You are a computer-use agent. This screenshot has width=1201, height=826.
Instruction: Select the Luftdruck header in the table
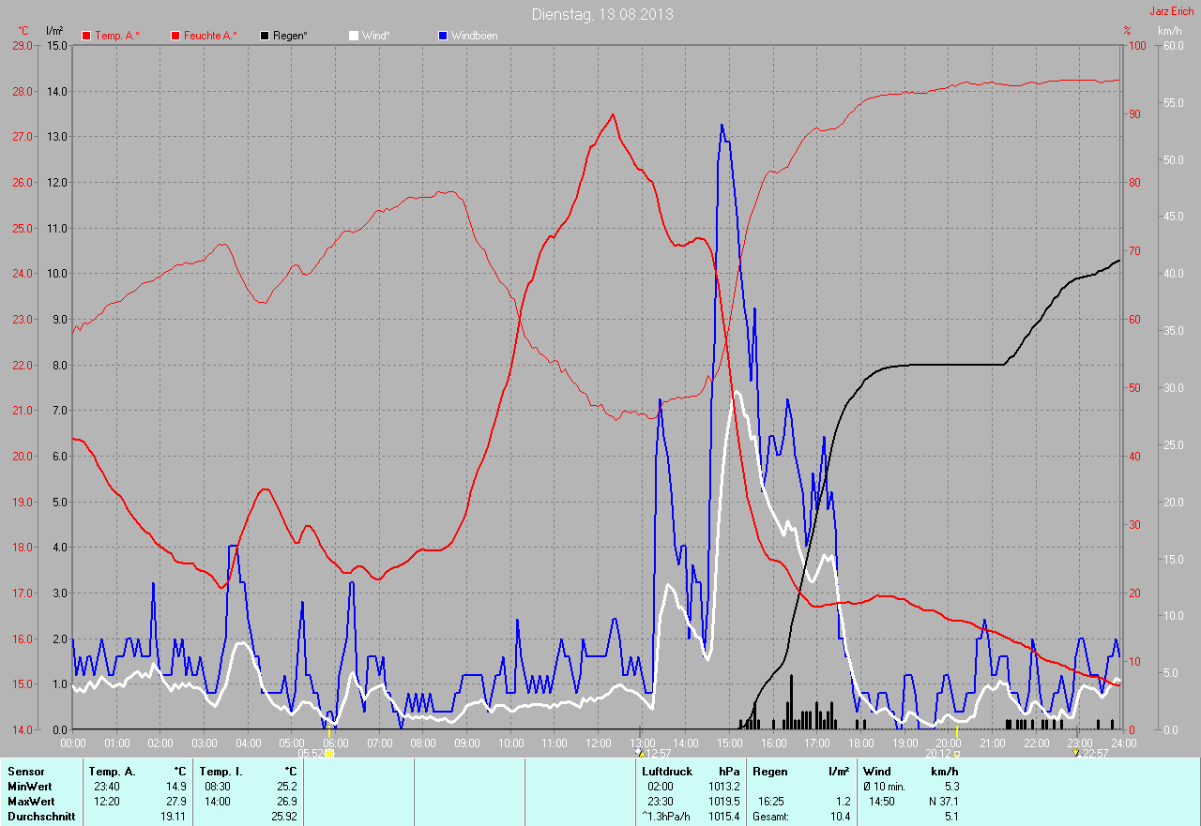(x=668, y=772)
